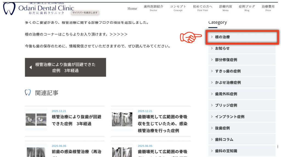
Task: Click left arrow on previous article button
Action: coord(30,67)
